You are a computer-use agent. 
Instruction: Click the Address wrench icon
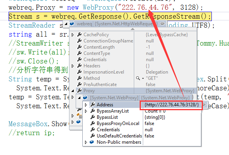93,104
